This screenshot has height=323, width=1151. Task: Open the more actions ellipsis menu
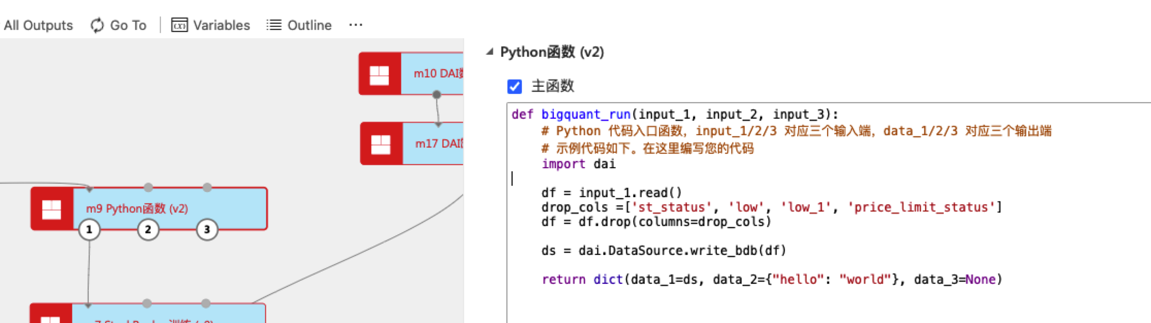[x=356, y=25]
